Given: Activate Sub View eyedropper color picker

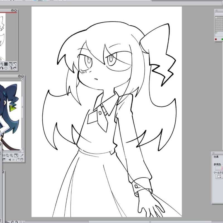Looking at the screenshot, I should pos(22,155).
